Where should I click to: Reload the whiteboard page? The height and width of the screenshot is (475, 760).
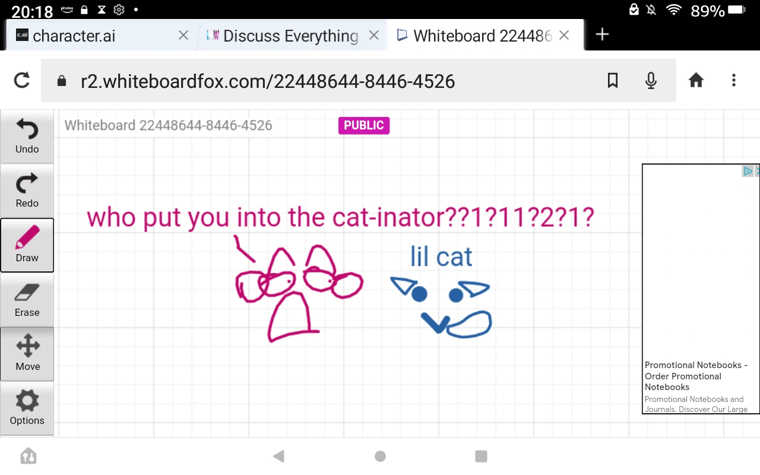pyautogui.click(x=21, y=80)
